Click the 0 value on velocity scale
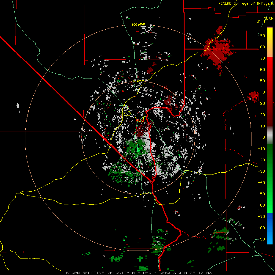Image resolution: width=275 pixels, height=275 pixels. [x=264, y=137]
